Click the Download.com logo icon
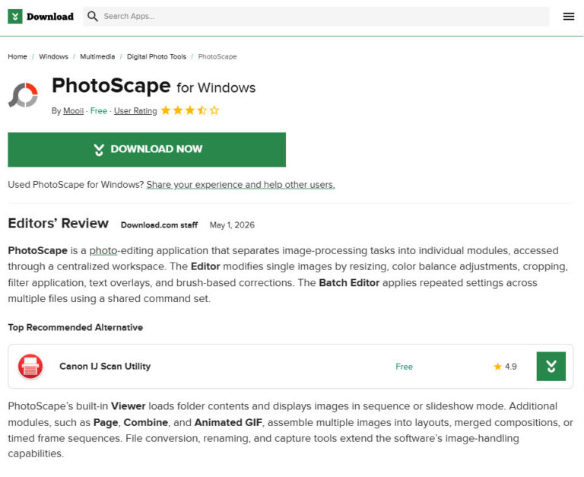Viewport: 584px width, 477px height. (x=15, y=17)
